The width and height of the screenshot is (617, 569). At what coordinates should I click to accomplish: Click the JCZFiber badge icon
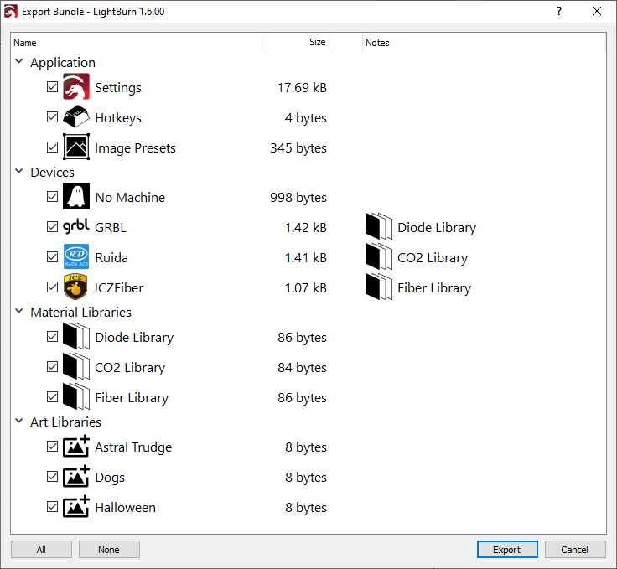(75, 287)
